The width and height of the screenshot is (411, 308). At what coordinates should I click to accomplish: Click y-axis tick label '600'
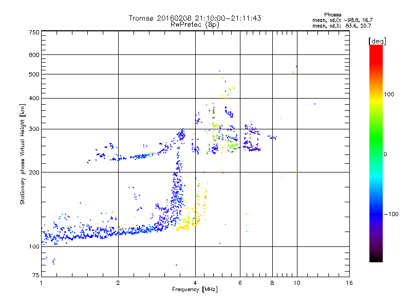[x=34, y=55]
